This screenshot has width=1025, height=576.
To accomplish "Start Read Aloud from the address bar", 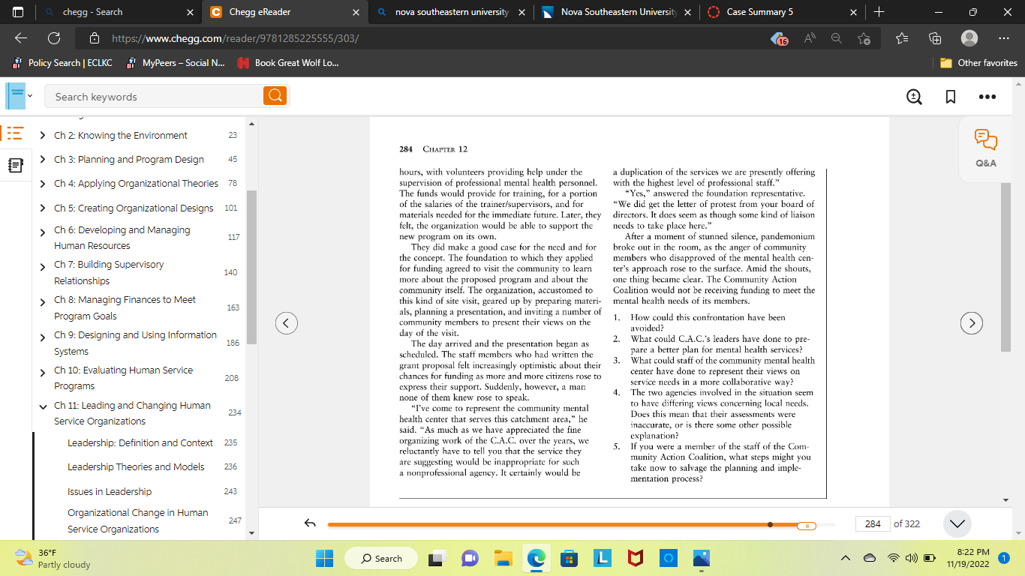I will click(x=810, y=38).
